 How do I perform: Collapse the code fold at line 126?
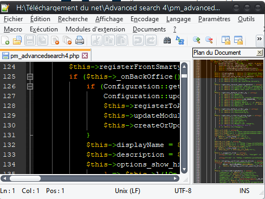[x=30, y=86]
